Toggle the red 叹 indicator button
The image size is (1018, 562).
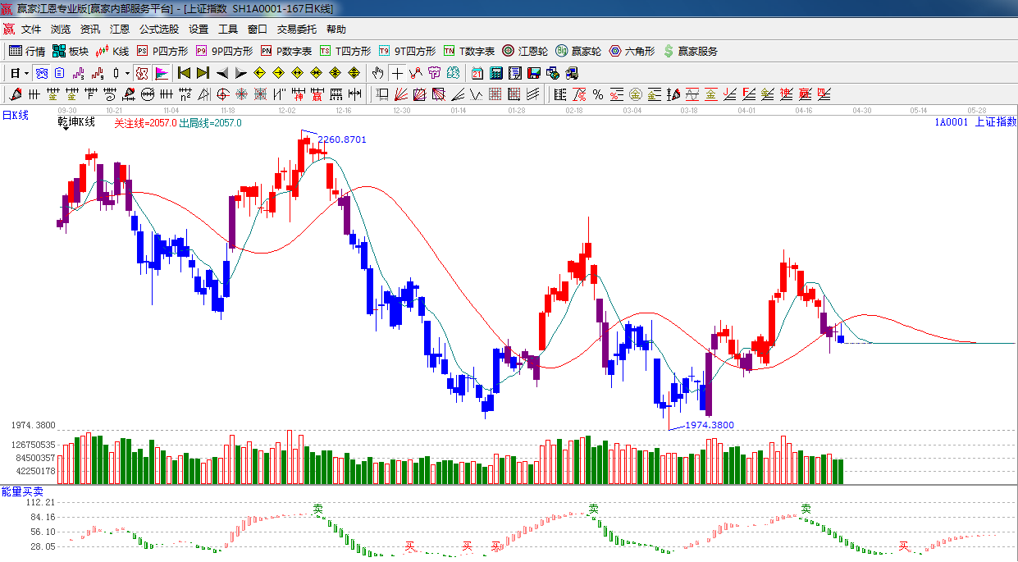pyautogui.click(x=142, y=73)
